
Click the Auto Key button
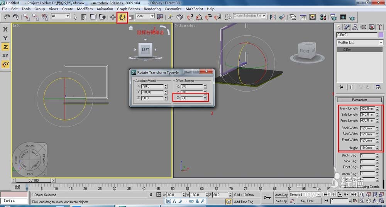(281, 195)
